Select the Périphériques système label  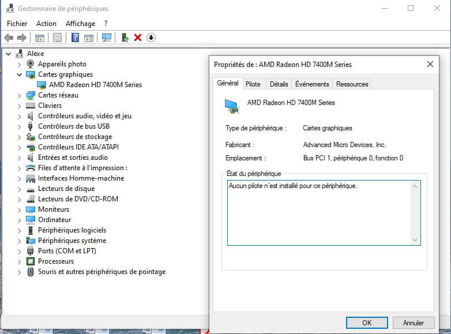(x=72, y=241)
